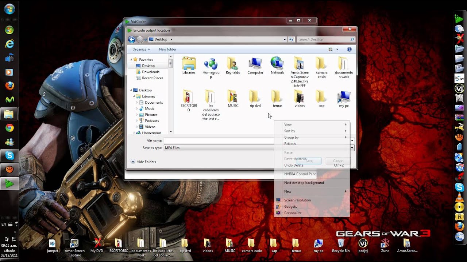Click the File name input field

pos(257,140)
